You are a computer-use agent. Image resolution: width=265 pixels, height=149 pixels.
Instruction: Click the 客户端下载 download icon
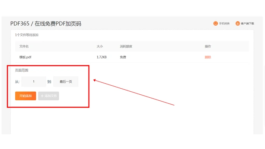(x=238, y=23)
